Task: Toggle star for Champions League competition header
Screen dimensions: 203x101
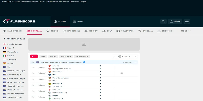Action: click(x=33, y=62)
